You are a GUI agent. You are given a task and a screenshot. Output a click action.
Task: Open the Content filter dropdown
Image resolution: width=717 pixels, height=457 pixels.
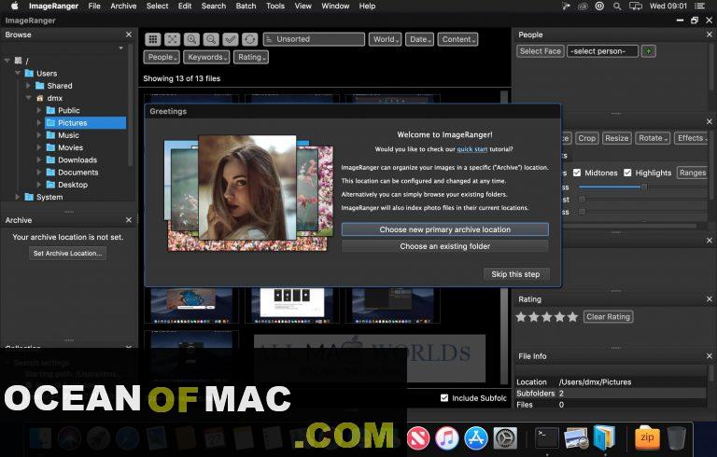[x=457, y=39]
